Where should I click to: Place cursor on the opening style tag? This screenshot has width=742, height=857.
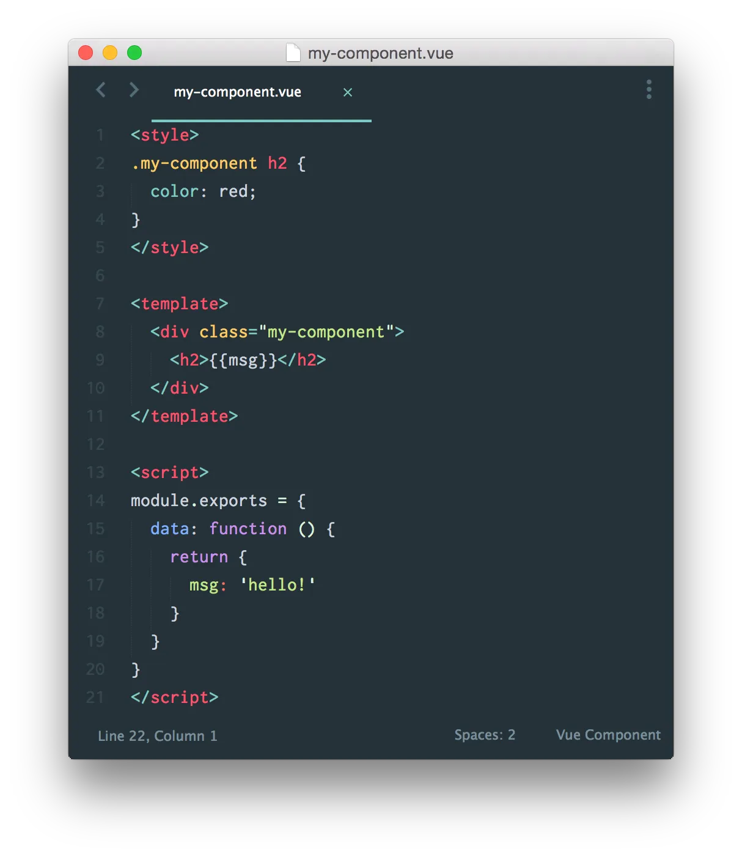165,135
